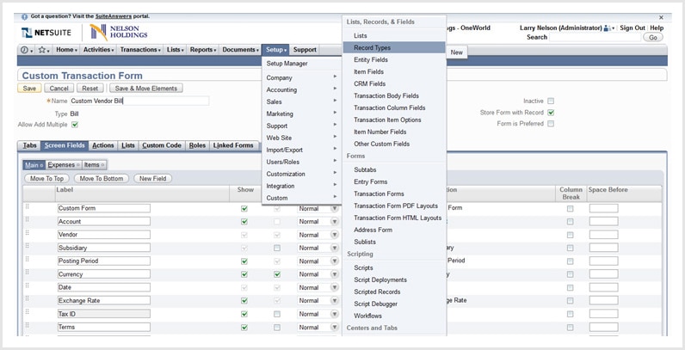The image size is (685, 350).
Task: Click the Nelson Holdings logo
Action: coord(119,32)
